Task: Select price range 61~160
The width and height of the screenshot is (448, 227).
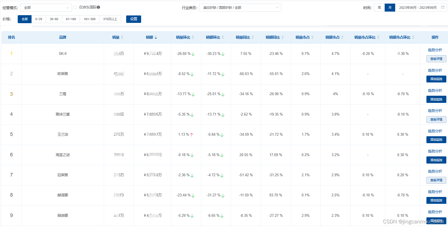Action: tap(71, 19)
